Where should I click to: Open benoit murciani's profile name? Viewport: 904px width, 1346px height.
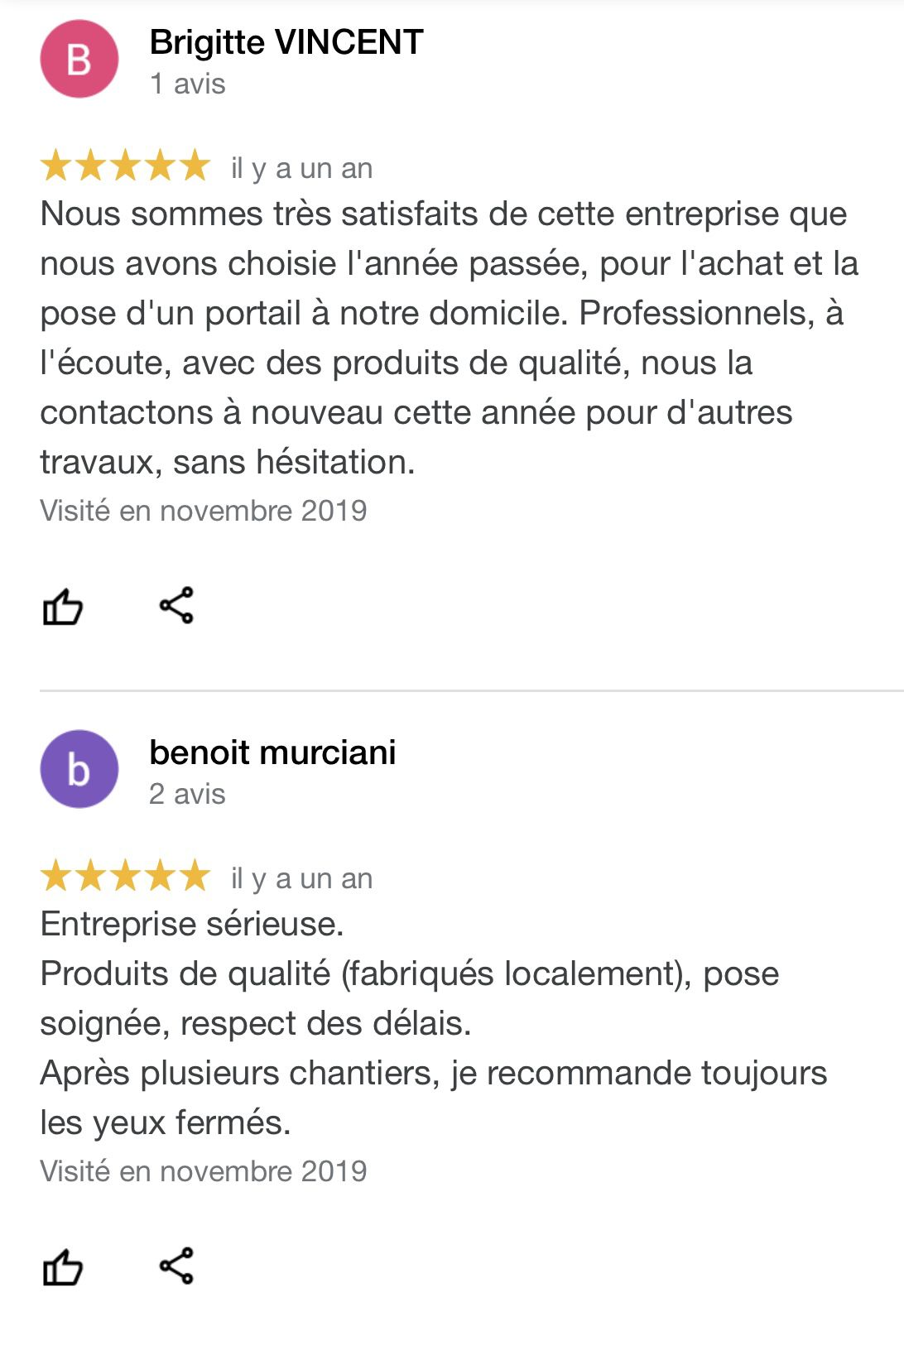(272, 752)
